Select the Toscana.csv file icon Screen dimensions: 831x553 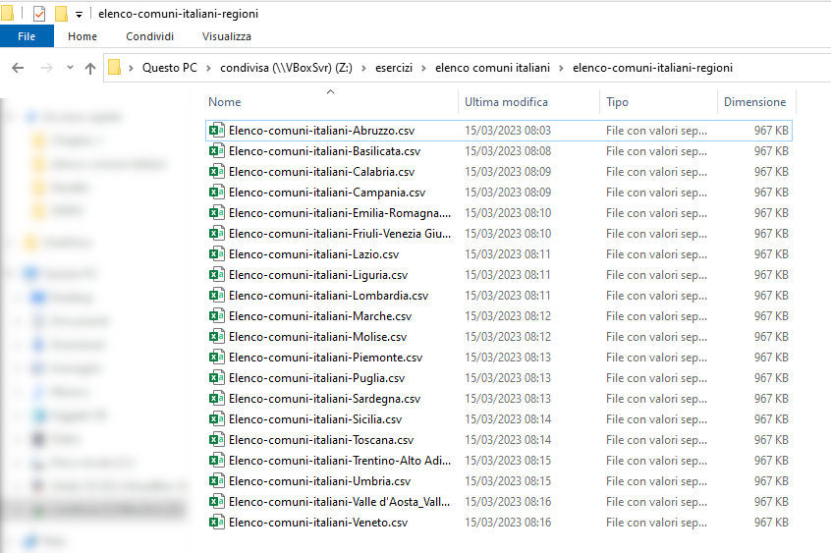216,440
